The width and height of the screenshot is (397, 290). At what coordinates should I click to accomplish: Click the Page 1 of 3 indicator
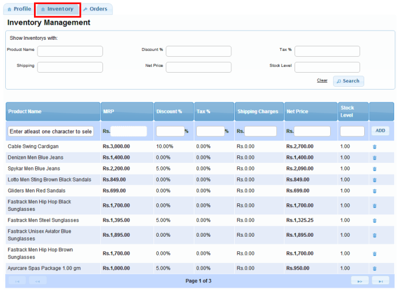coord(198,281)
